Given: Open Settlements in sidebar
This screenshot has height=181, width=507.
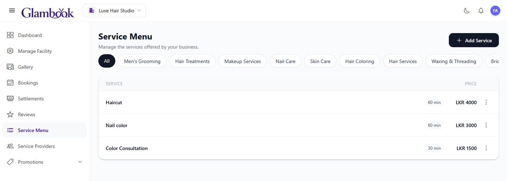Looking at the screenshot, I should click(31, 99).
